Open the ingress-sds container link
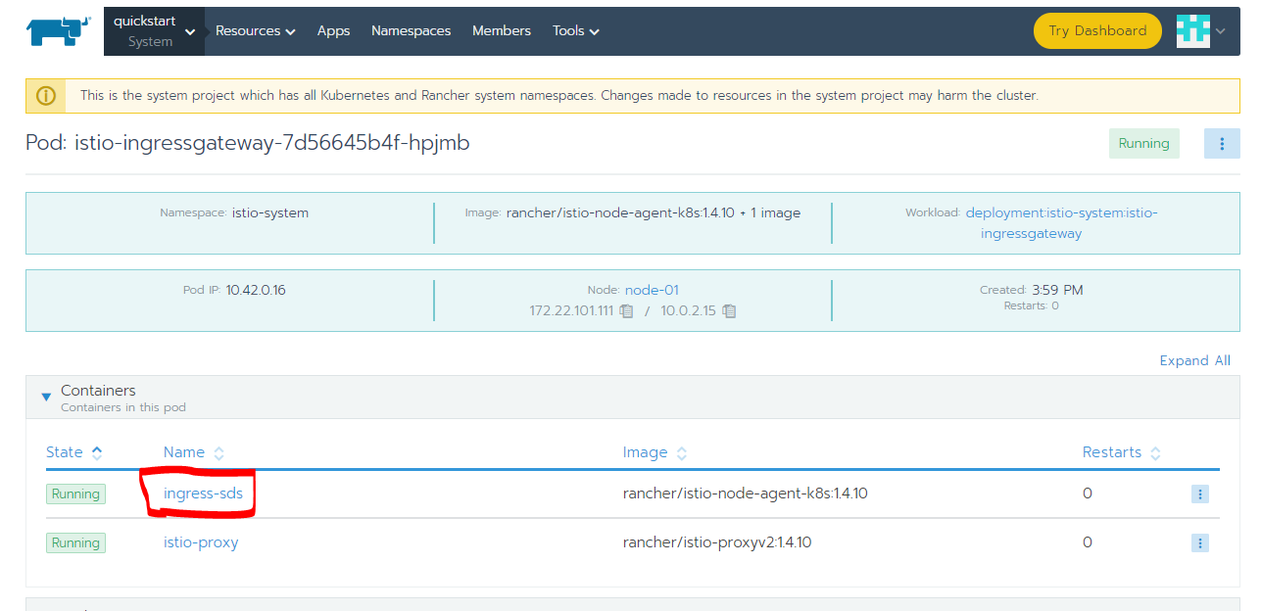The image size is (1261, 611). tap(203, 493)
